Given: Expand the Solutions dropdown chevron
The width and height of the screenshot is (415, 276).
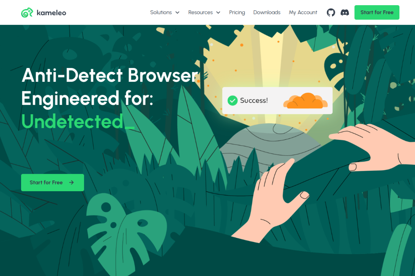Looking at the screenshot, I should pos(177,13).
